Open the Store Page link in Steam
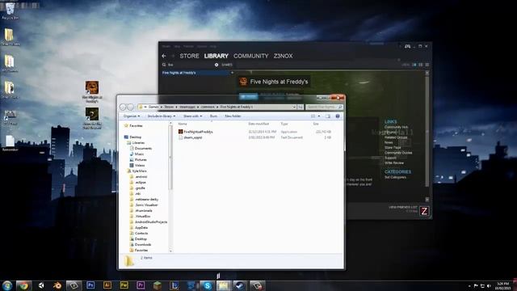Image resolution: width=517 pixels, height=291 pixels. pos(393,147)
